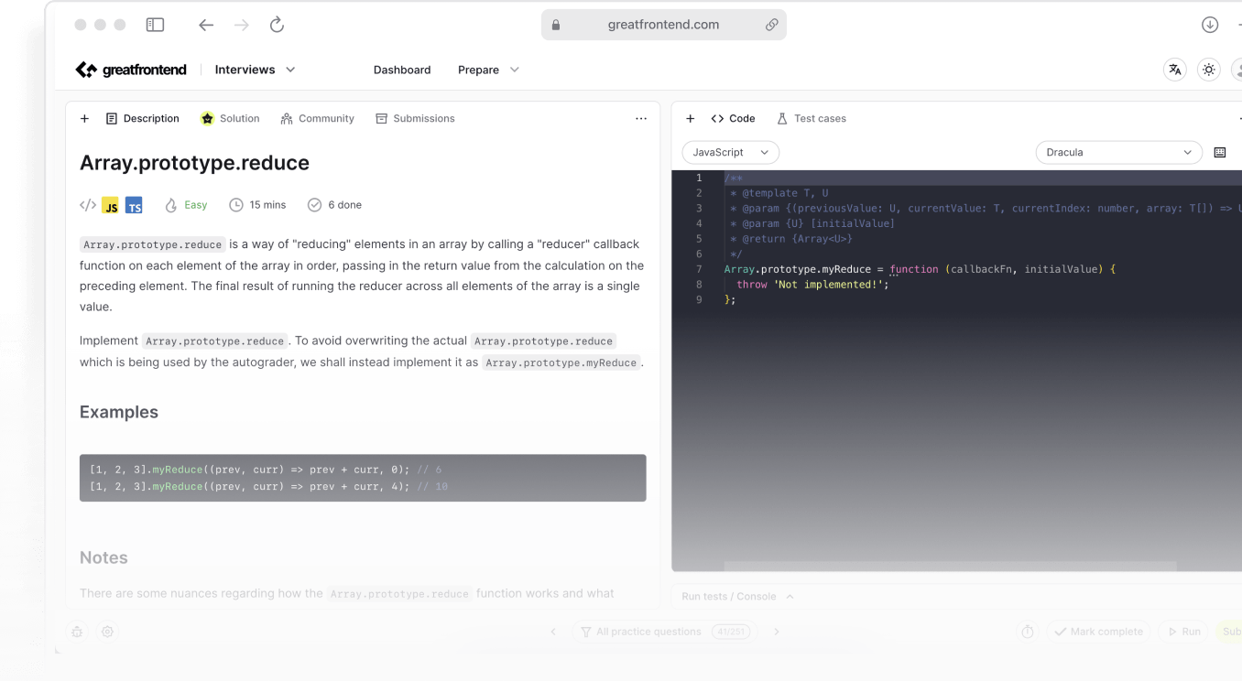Click the lock icon in address bar
The height and width of the screenshot is (681, 1242).
(556, 25)
